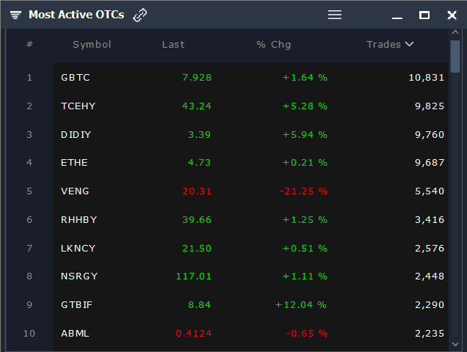This screenshot has width=467, height=352.
Task: Close the Most Active OTCs window
Action: (452, 15)
